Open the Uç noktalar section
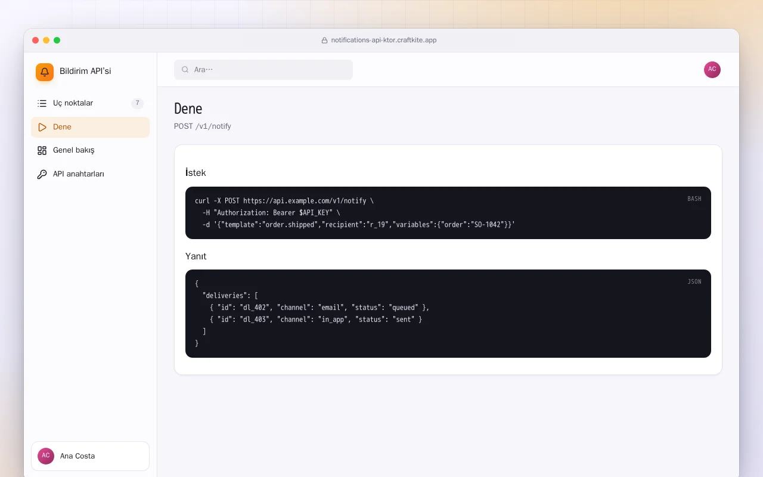The width and height of the screenshot is (763, 477). (x=90, y=103)
